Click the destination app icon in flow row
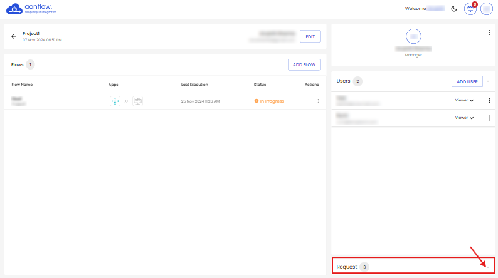Viewport: 498px width, 278px height. click(137, 101)
